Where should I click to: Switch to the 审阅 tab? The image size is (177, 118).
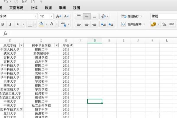click(x=62, y=8)
